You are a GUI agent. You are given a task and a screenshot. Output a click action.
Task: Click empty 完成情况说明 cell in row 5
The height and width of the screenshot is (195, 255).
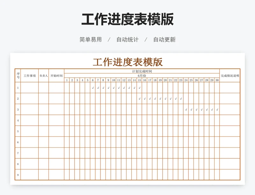[x=230, y=131]
